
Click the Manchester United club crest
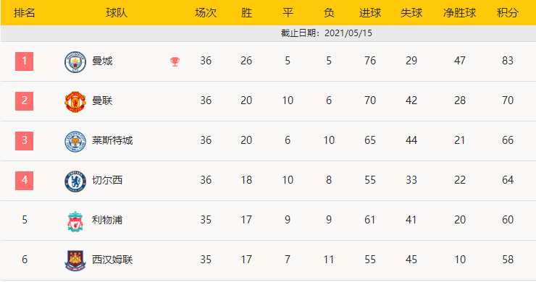tap(75, 101)
